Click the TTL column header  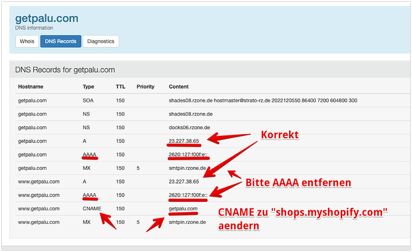[121, 87]
